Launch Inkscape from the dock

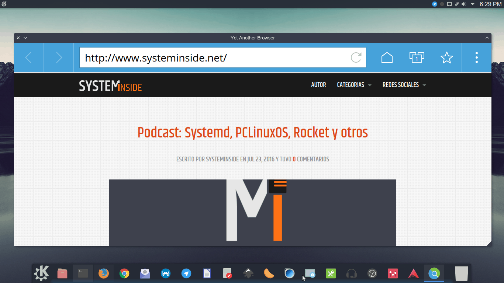coord(248,273)
